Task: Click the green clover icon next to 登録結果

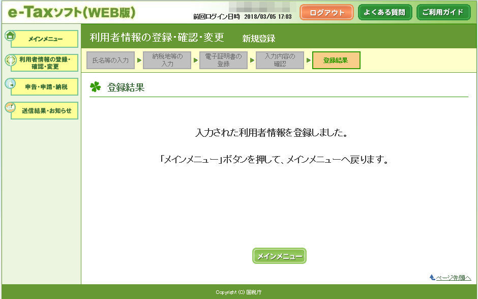Action: (96, 87)
